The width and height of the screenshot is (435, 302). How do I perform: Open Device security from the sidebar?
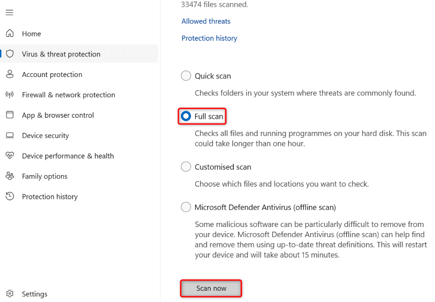tap(45, 135)
